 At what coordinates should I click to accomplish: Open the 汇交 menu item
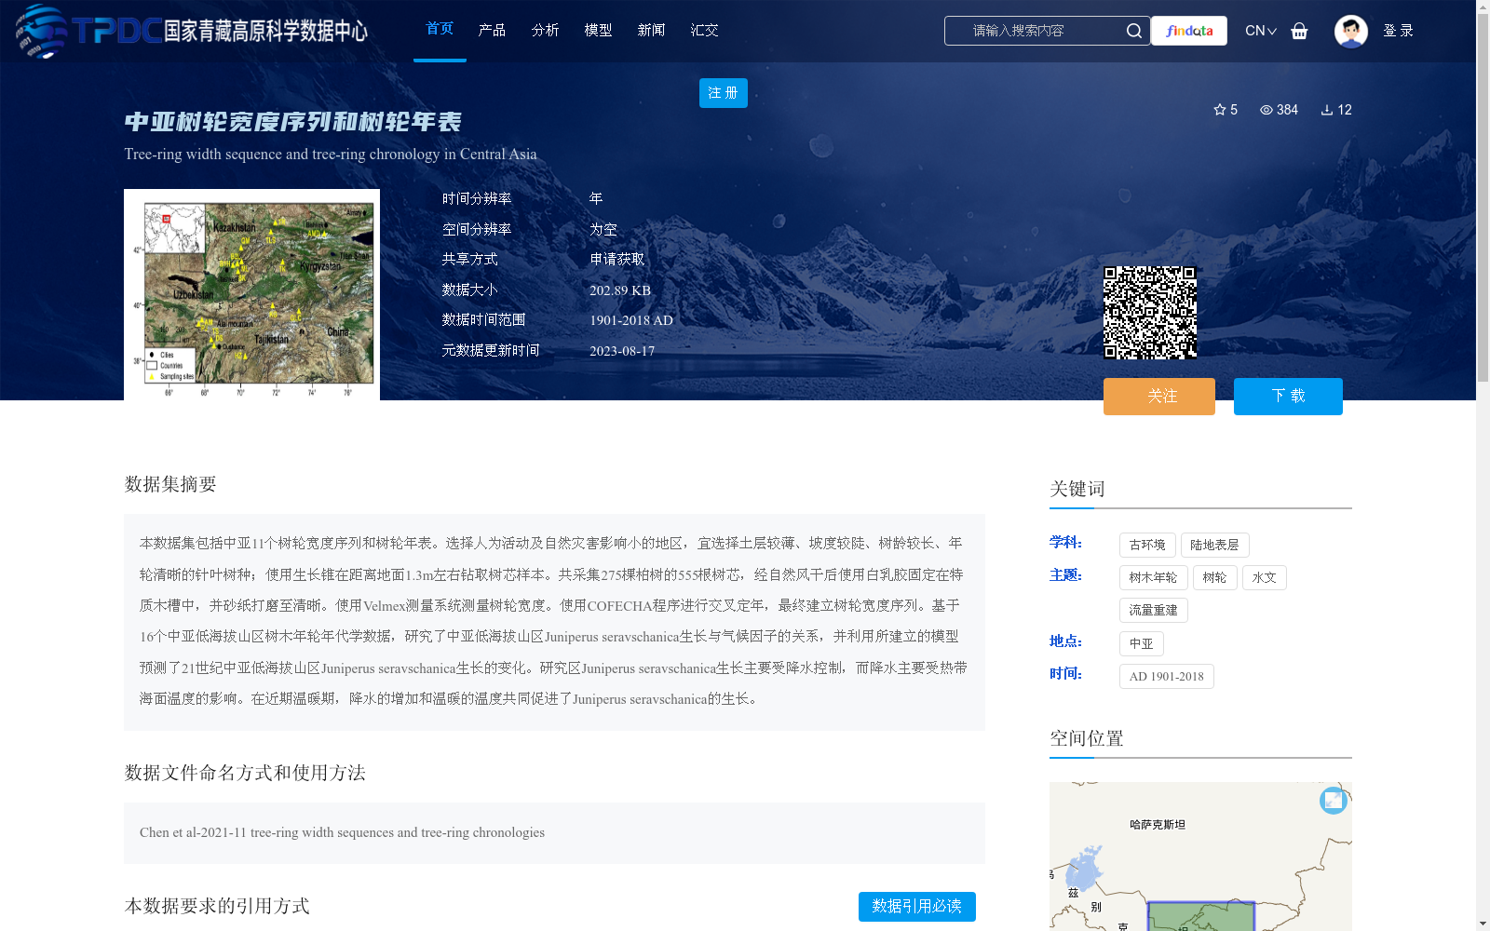[x=704, y=31]
